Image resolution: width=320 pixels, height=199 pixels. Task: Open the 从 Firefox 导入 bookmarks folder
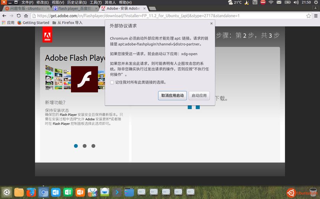click(x=67, y=22)
